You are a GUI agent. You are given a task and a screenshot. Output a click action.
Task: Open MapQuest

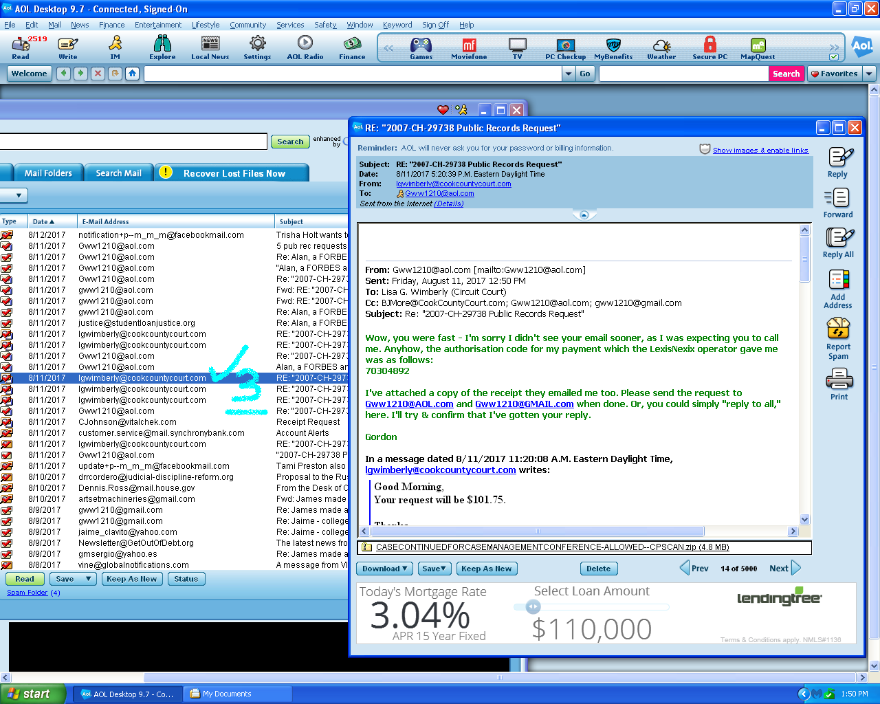click(756, 47)
